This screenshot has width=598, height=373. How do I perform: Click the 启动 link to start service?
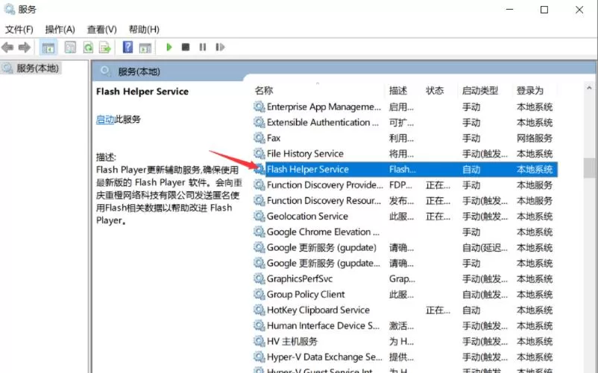click(105, 120)
